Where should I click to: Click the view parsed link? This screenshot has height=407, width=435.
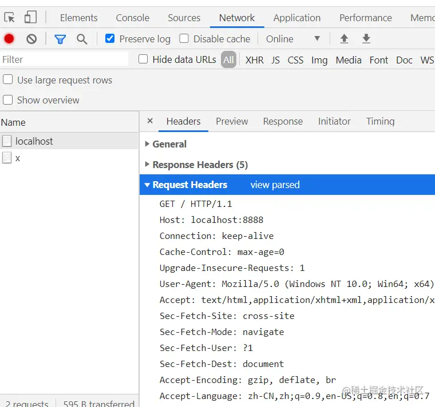275,185
